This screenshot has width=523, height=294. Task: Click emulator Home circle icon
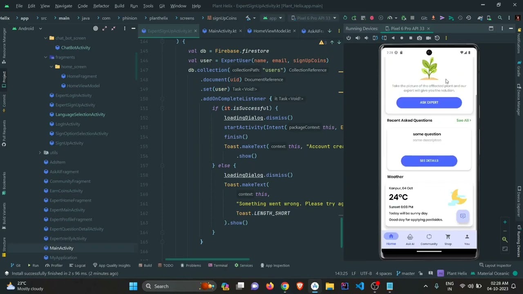402,38
